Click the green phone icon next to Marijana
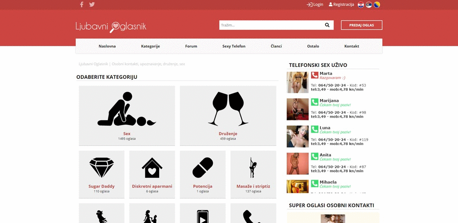 click(314, 102)
